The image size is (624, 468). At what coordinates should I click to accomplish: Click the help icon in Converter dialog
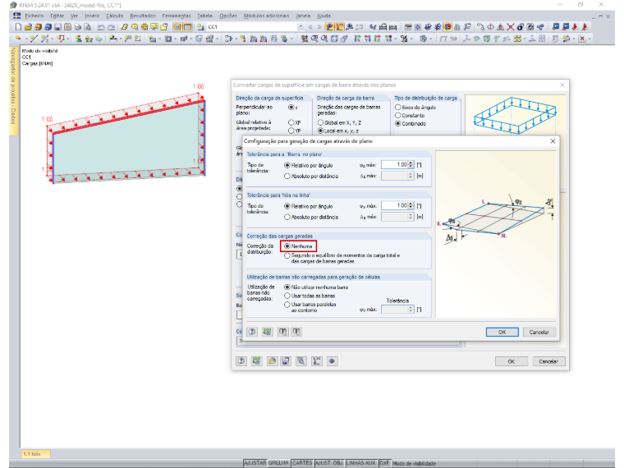click(241, 361)
